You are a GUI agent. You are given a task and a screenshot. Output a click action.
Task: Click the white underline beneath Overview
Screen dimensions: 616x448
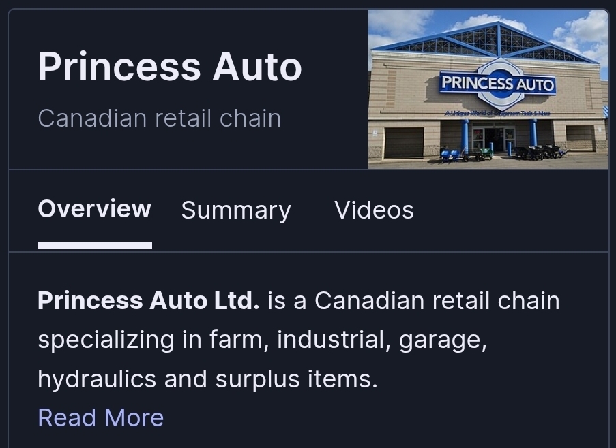[95, 246]
